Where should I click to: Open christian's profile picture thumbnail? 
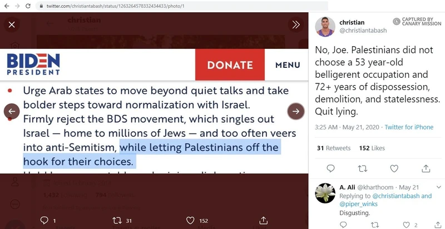click(325, 27)
